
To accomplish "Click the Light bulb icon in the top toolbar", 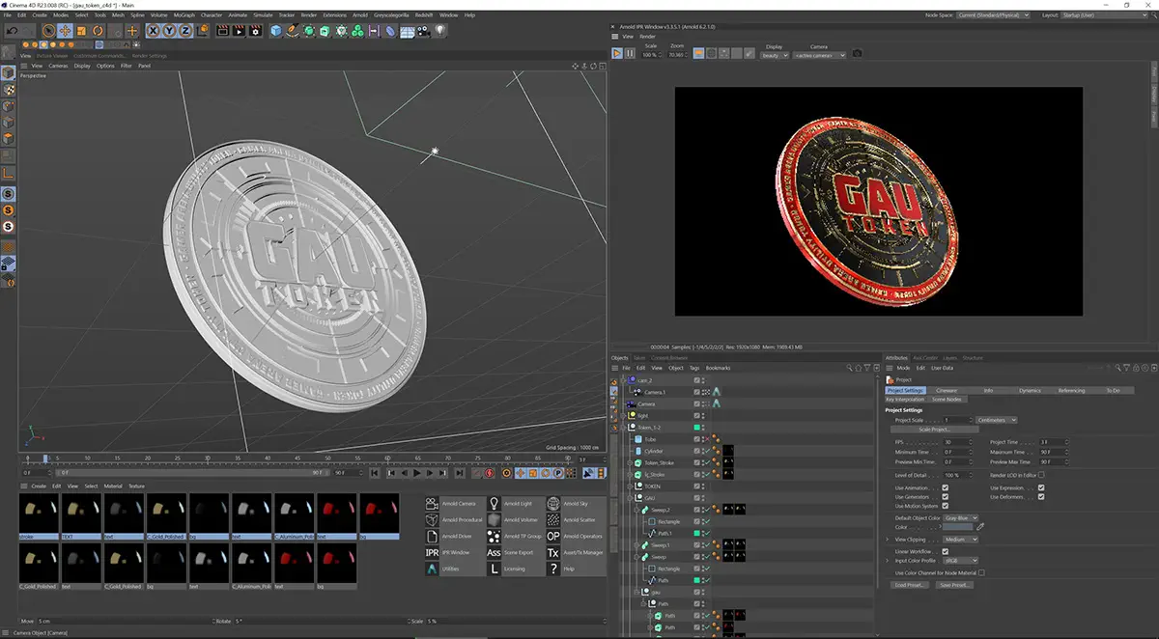I will (x=439, y=31).
